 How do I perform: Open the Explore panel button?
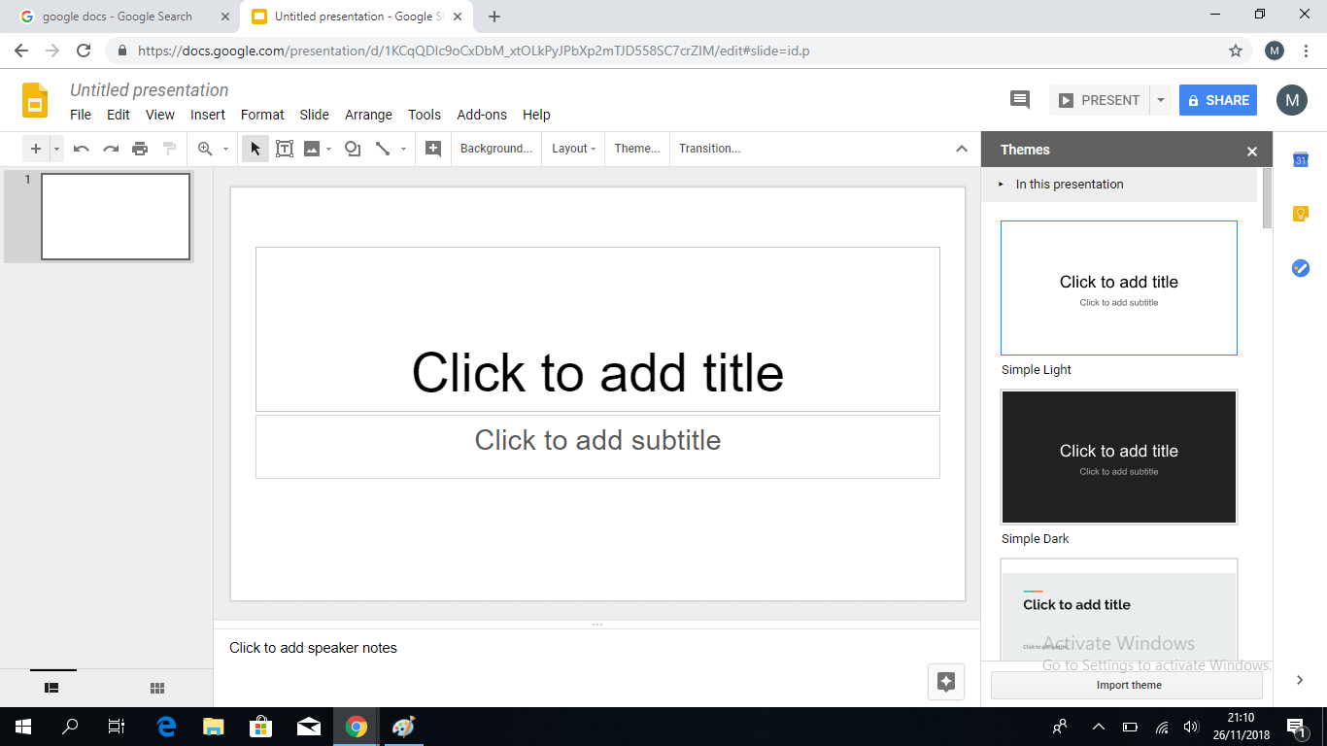[945, 682]
